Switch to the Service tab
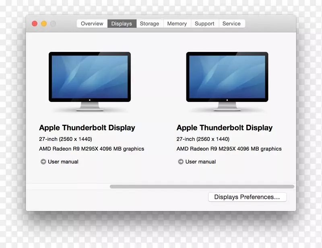 (232, 23)
